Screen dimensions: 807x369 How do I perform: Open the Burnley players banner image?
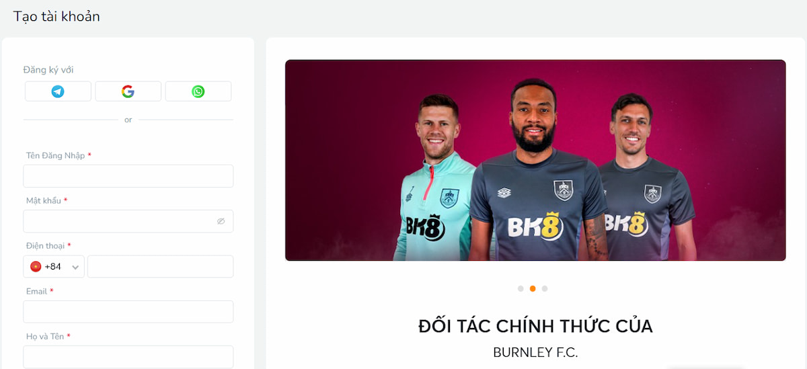[x=535, y=160]
